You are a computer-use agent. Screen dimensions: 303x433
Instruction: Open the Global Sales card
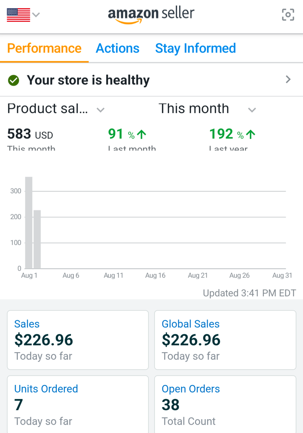[x=225, y=340]
